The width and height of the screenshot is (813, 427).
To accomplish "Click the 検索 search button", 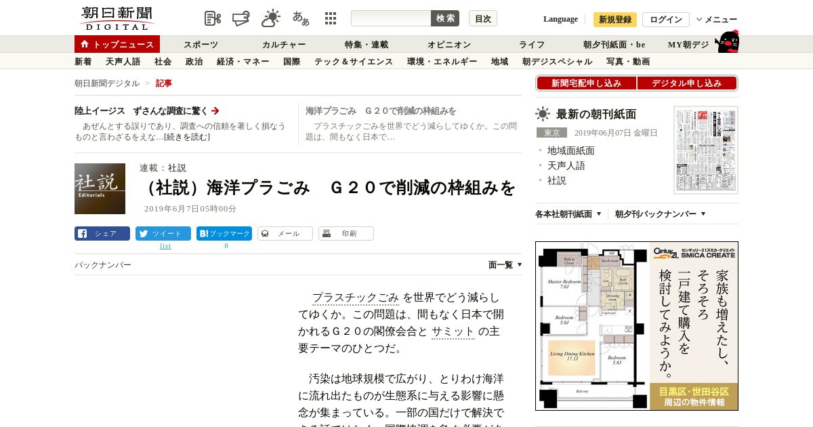I will (445, 18).
